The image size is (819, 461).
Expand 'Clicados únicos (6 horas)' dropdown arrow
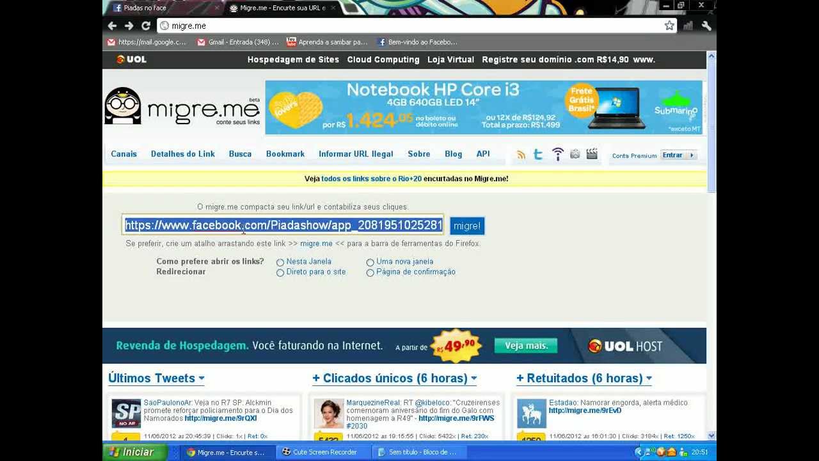(x=474, y=378)
